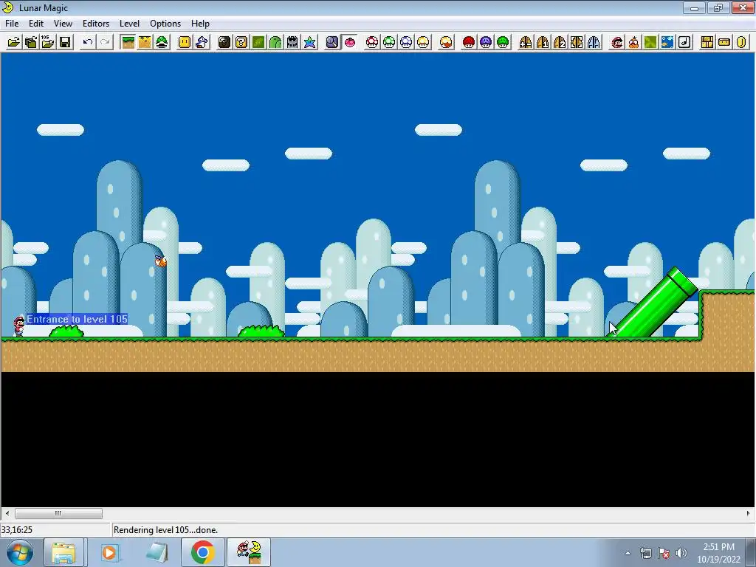Save level with the floppy disk icon
Image resolution: width=756 pixels, height=567 pixels.
[x=65, y=42]
